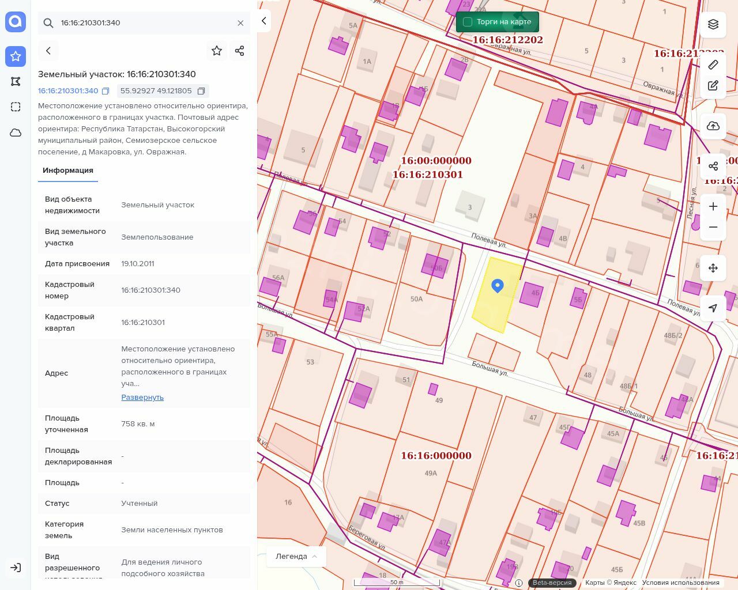Open the map layers panel

pos(713,24)
